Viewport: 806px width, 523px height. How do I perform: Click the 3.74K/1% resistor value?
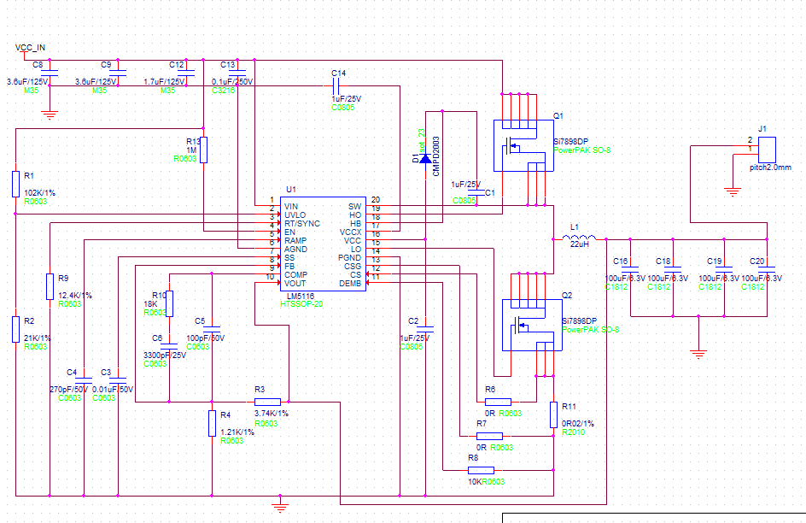(x=272, y=414)
